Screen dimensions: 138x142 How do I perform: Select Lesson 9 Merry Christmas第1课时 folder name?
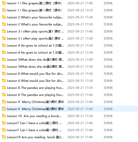pyautogui.click(x=35, y=102)
